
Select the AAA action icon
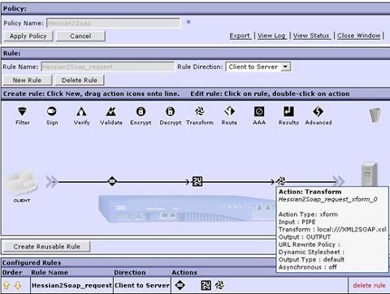coord(259,111)
